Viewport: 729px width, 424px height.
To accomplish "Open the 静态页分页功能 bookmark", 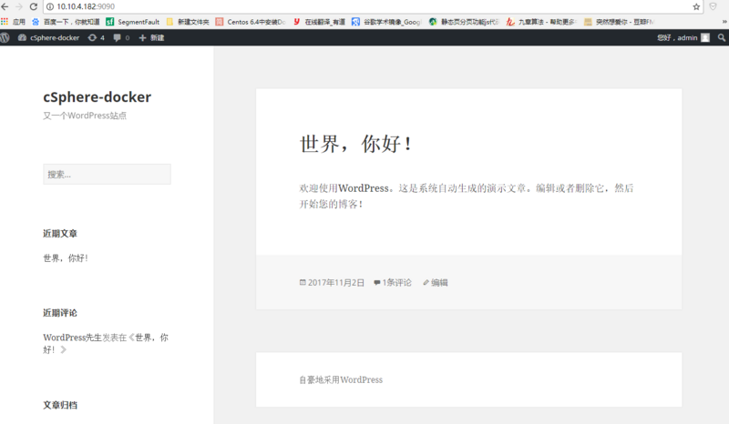I will pyautogui.click(x=464, y=22).
